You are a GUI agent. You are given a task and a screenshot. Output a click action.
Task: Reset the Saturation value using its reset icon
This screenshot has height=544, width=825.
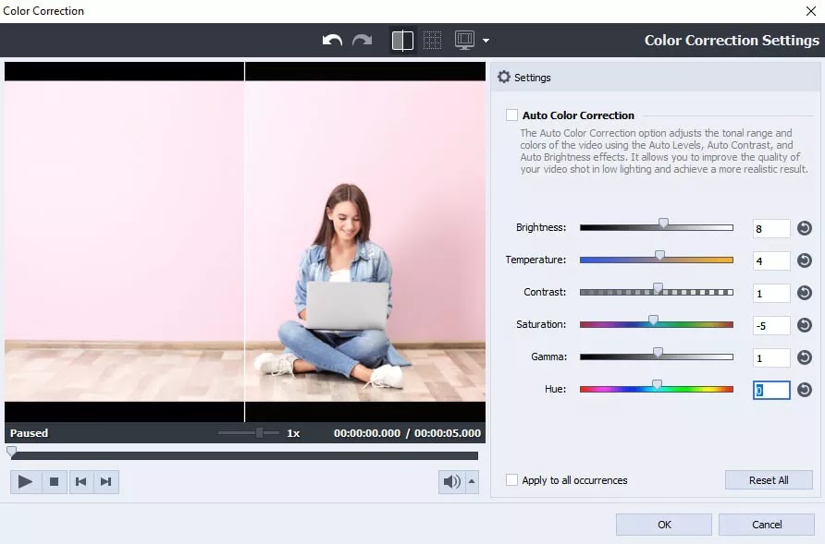coord(807,325)
